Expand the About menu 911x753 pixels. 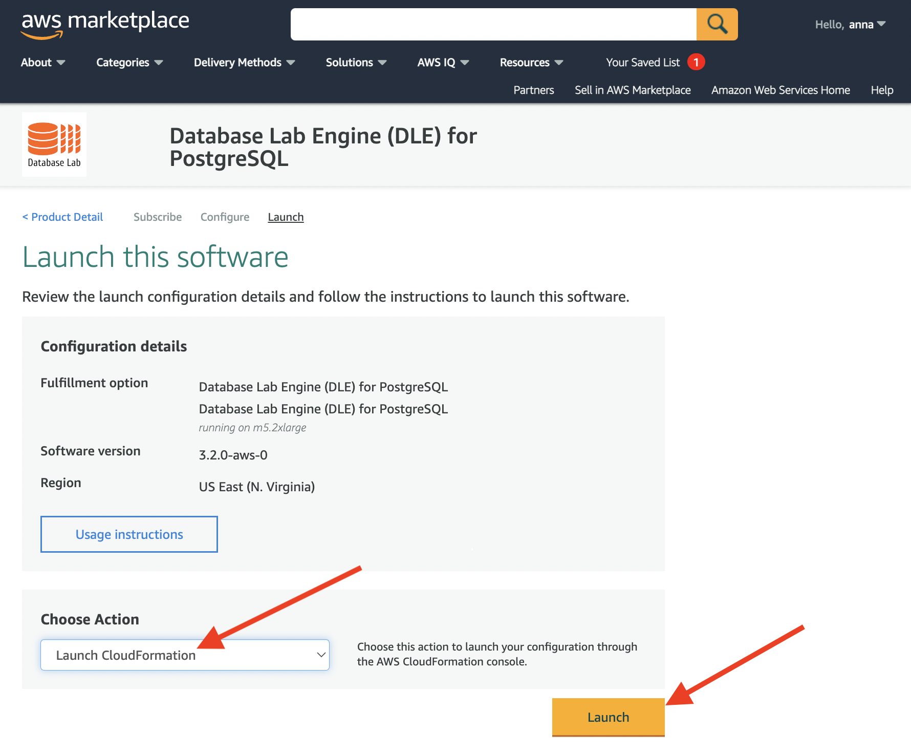pyautogui.click(x=43, y=62)
